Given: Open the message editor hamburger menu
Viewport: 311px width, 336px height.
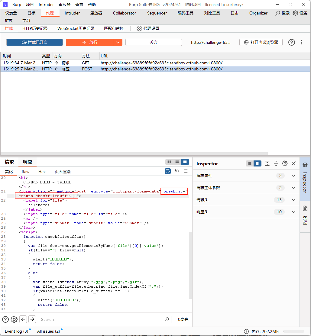Looking at the screenshot, I should [x=186, y=171].
